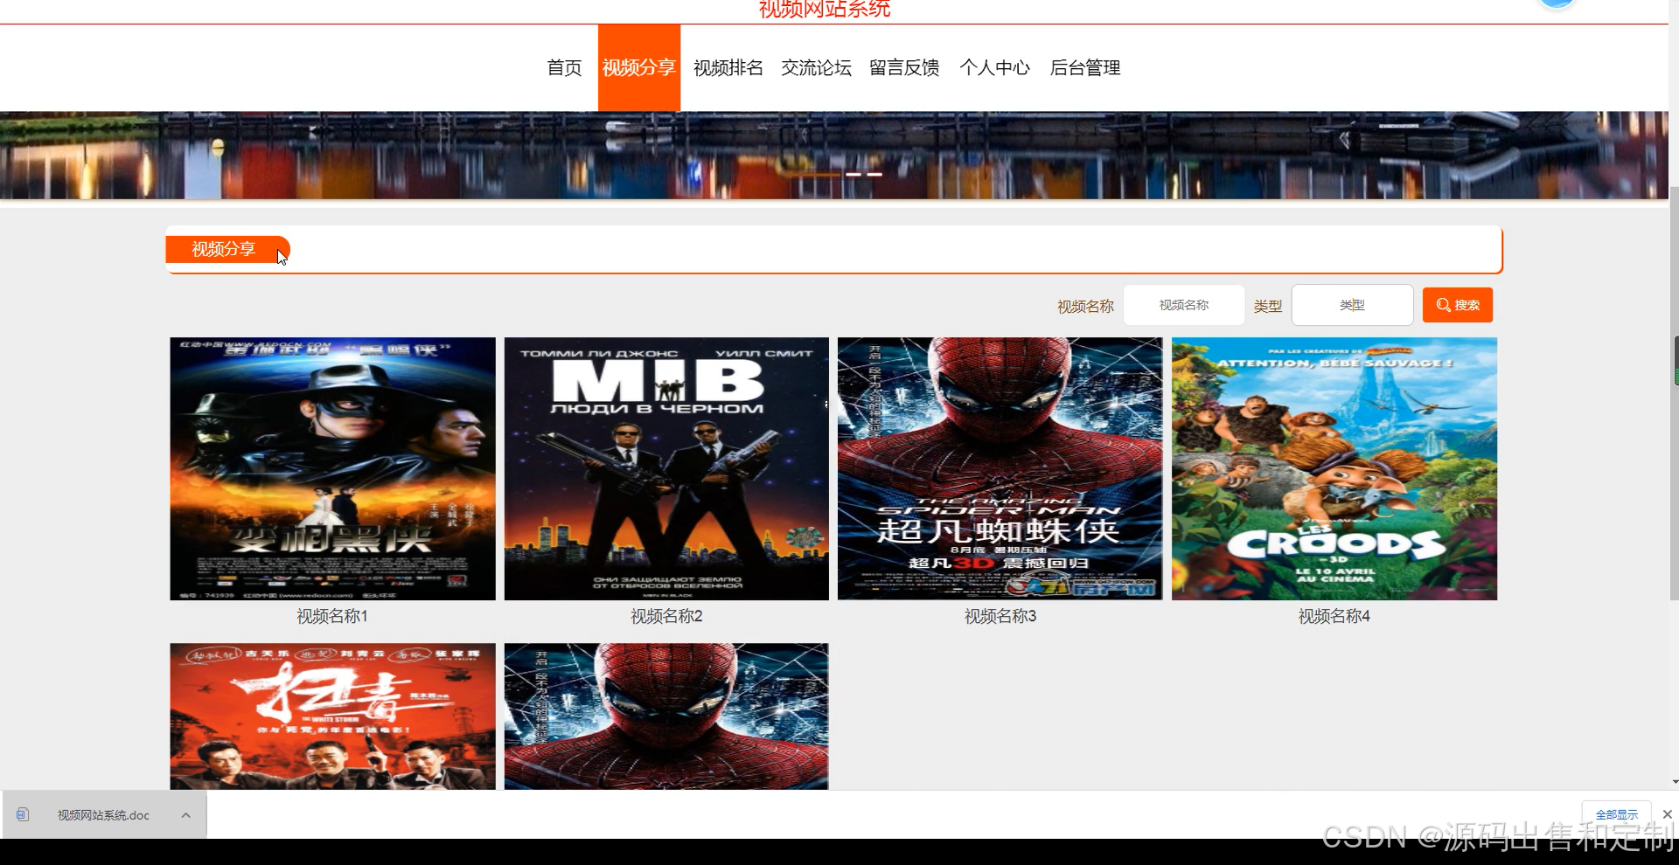The image size is (1679, 865).
Task: Open 后台管理 link in navigation
Action: pyautogui.click(x=1085, y=68)
